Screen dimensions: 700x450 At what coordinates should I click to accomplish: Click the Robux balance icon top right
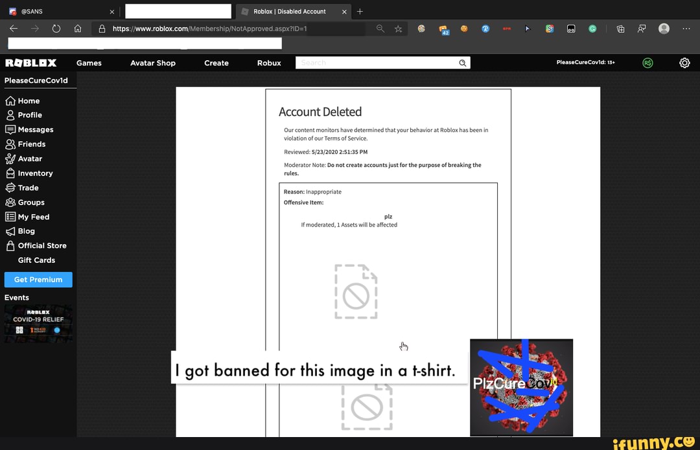click(646, 63)
